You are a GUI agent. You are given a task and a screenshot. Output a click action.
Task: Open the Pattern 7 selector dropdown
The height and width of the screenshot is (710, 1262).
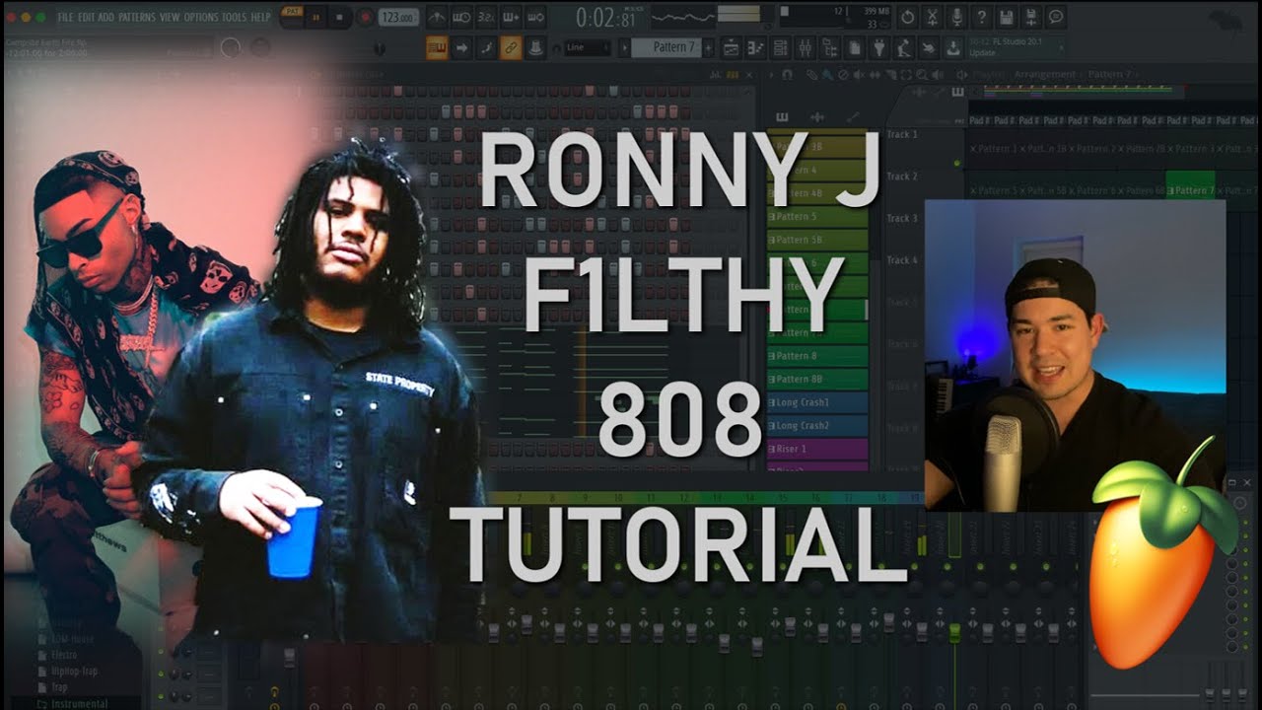tap(665, 47)
